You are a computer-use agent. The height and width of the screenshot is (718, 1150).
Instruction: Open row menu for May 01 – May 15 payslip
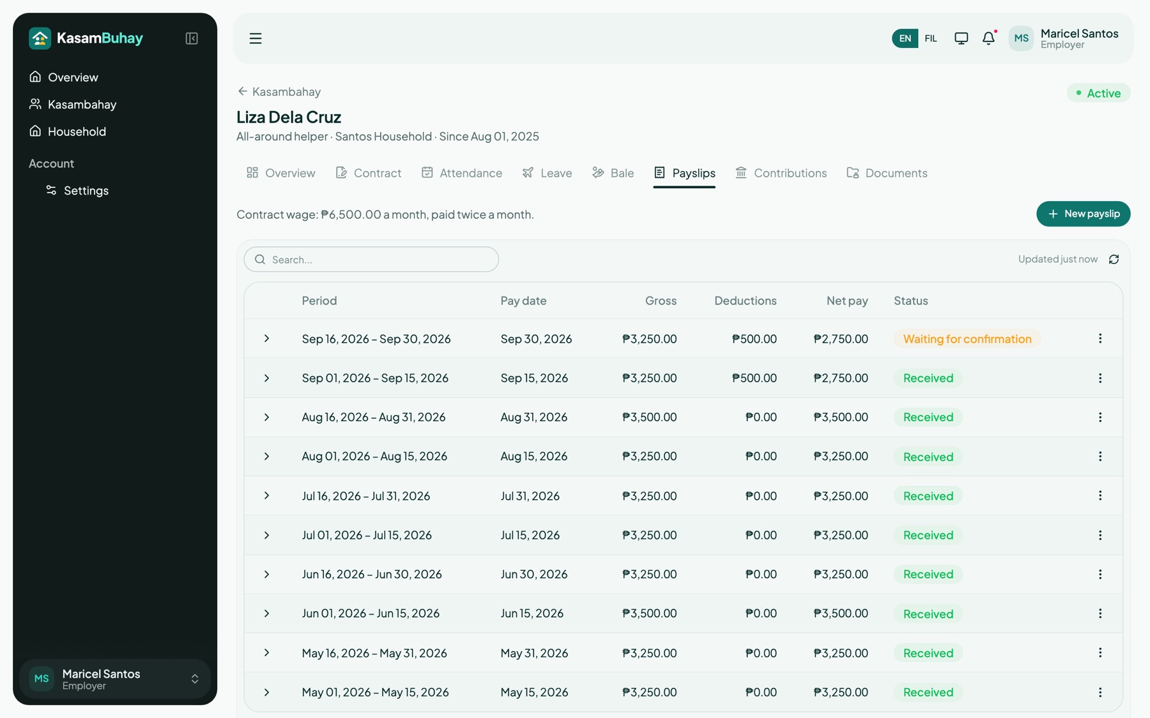[1100, 692]
